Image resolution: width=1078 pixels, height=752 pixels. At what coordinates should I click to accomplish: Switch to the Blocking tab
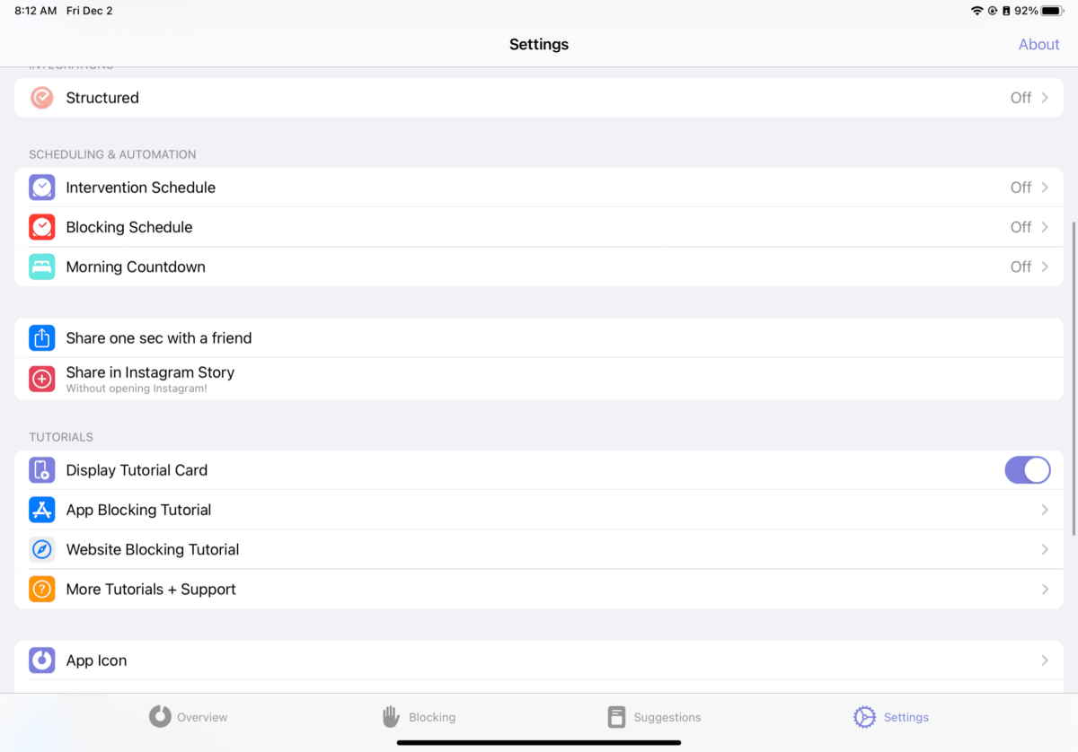pos(419,717)
